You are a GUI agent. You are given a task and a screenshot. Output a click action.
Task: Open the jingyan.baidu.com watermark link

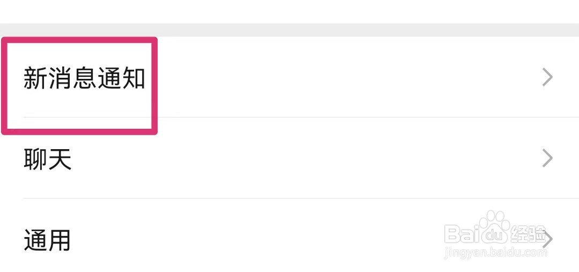click(x=496, y=253)
